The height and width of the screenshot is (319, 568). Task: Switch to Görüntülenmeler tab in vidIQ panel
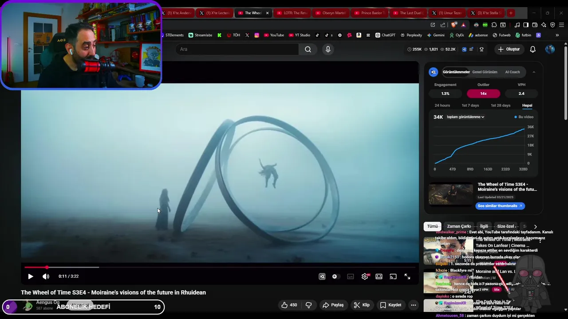tap(456, 72)
